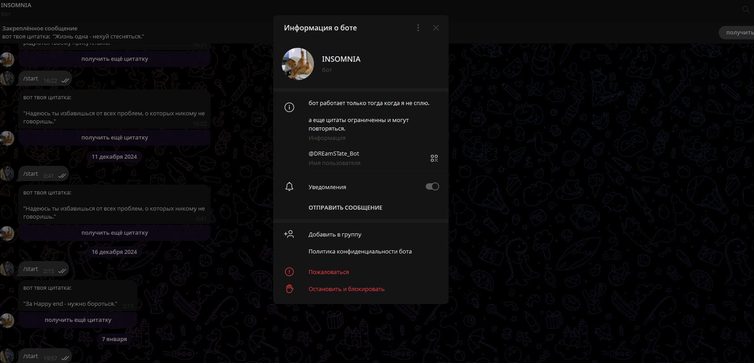The height and width of the screenshot is (363, 754).
Task: Click the red stop-hand icon
Action: (289, 289)
